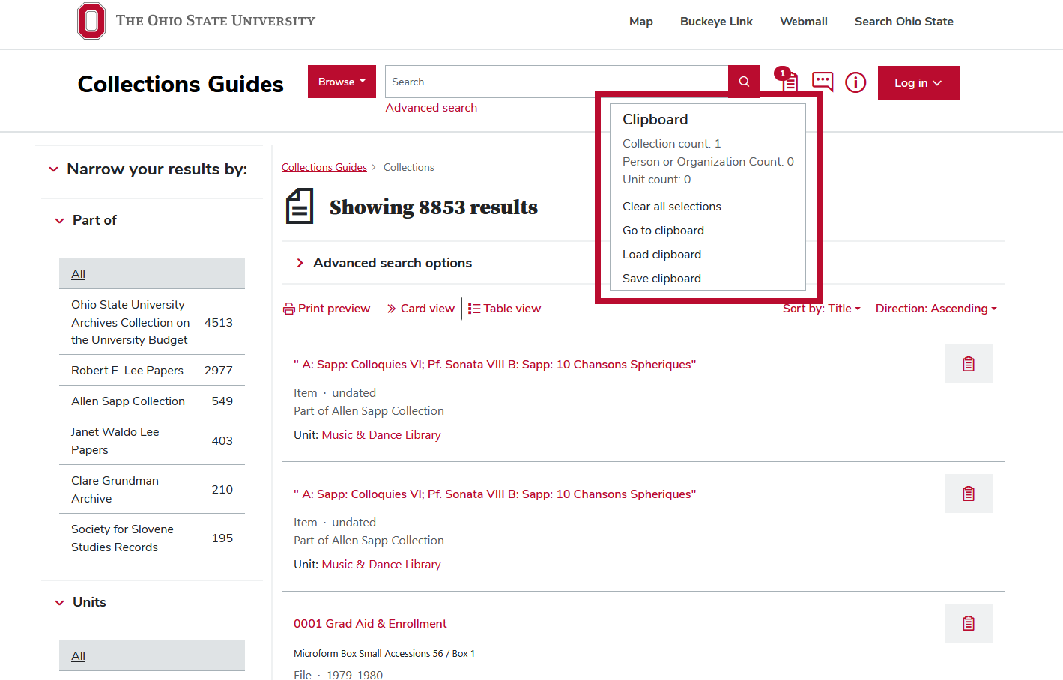1063x680 pixels.
Task: Collapse the Part of facet
Action: [x=86, y=220]
